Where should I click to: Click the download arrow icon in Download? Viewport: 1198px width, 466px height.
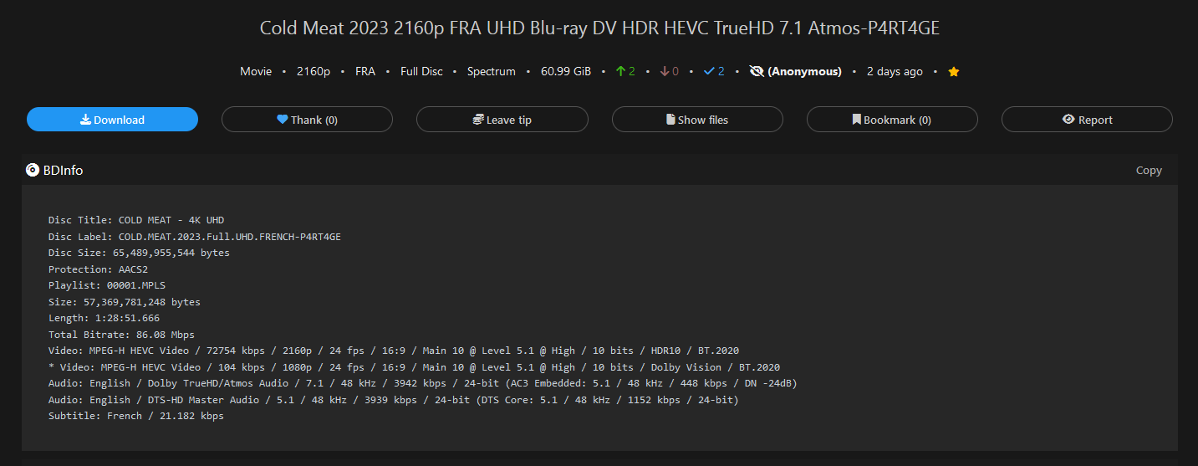click(85, 120)
